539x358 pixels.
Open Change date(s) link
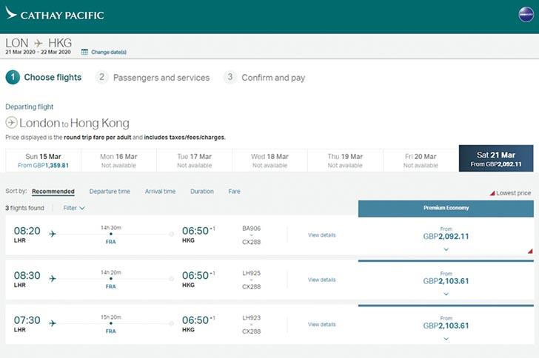coord(109,52)
